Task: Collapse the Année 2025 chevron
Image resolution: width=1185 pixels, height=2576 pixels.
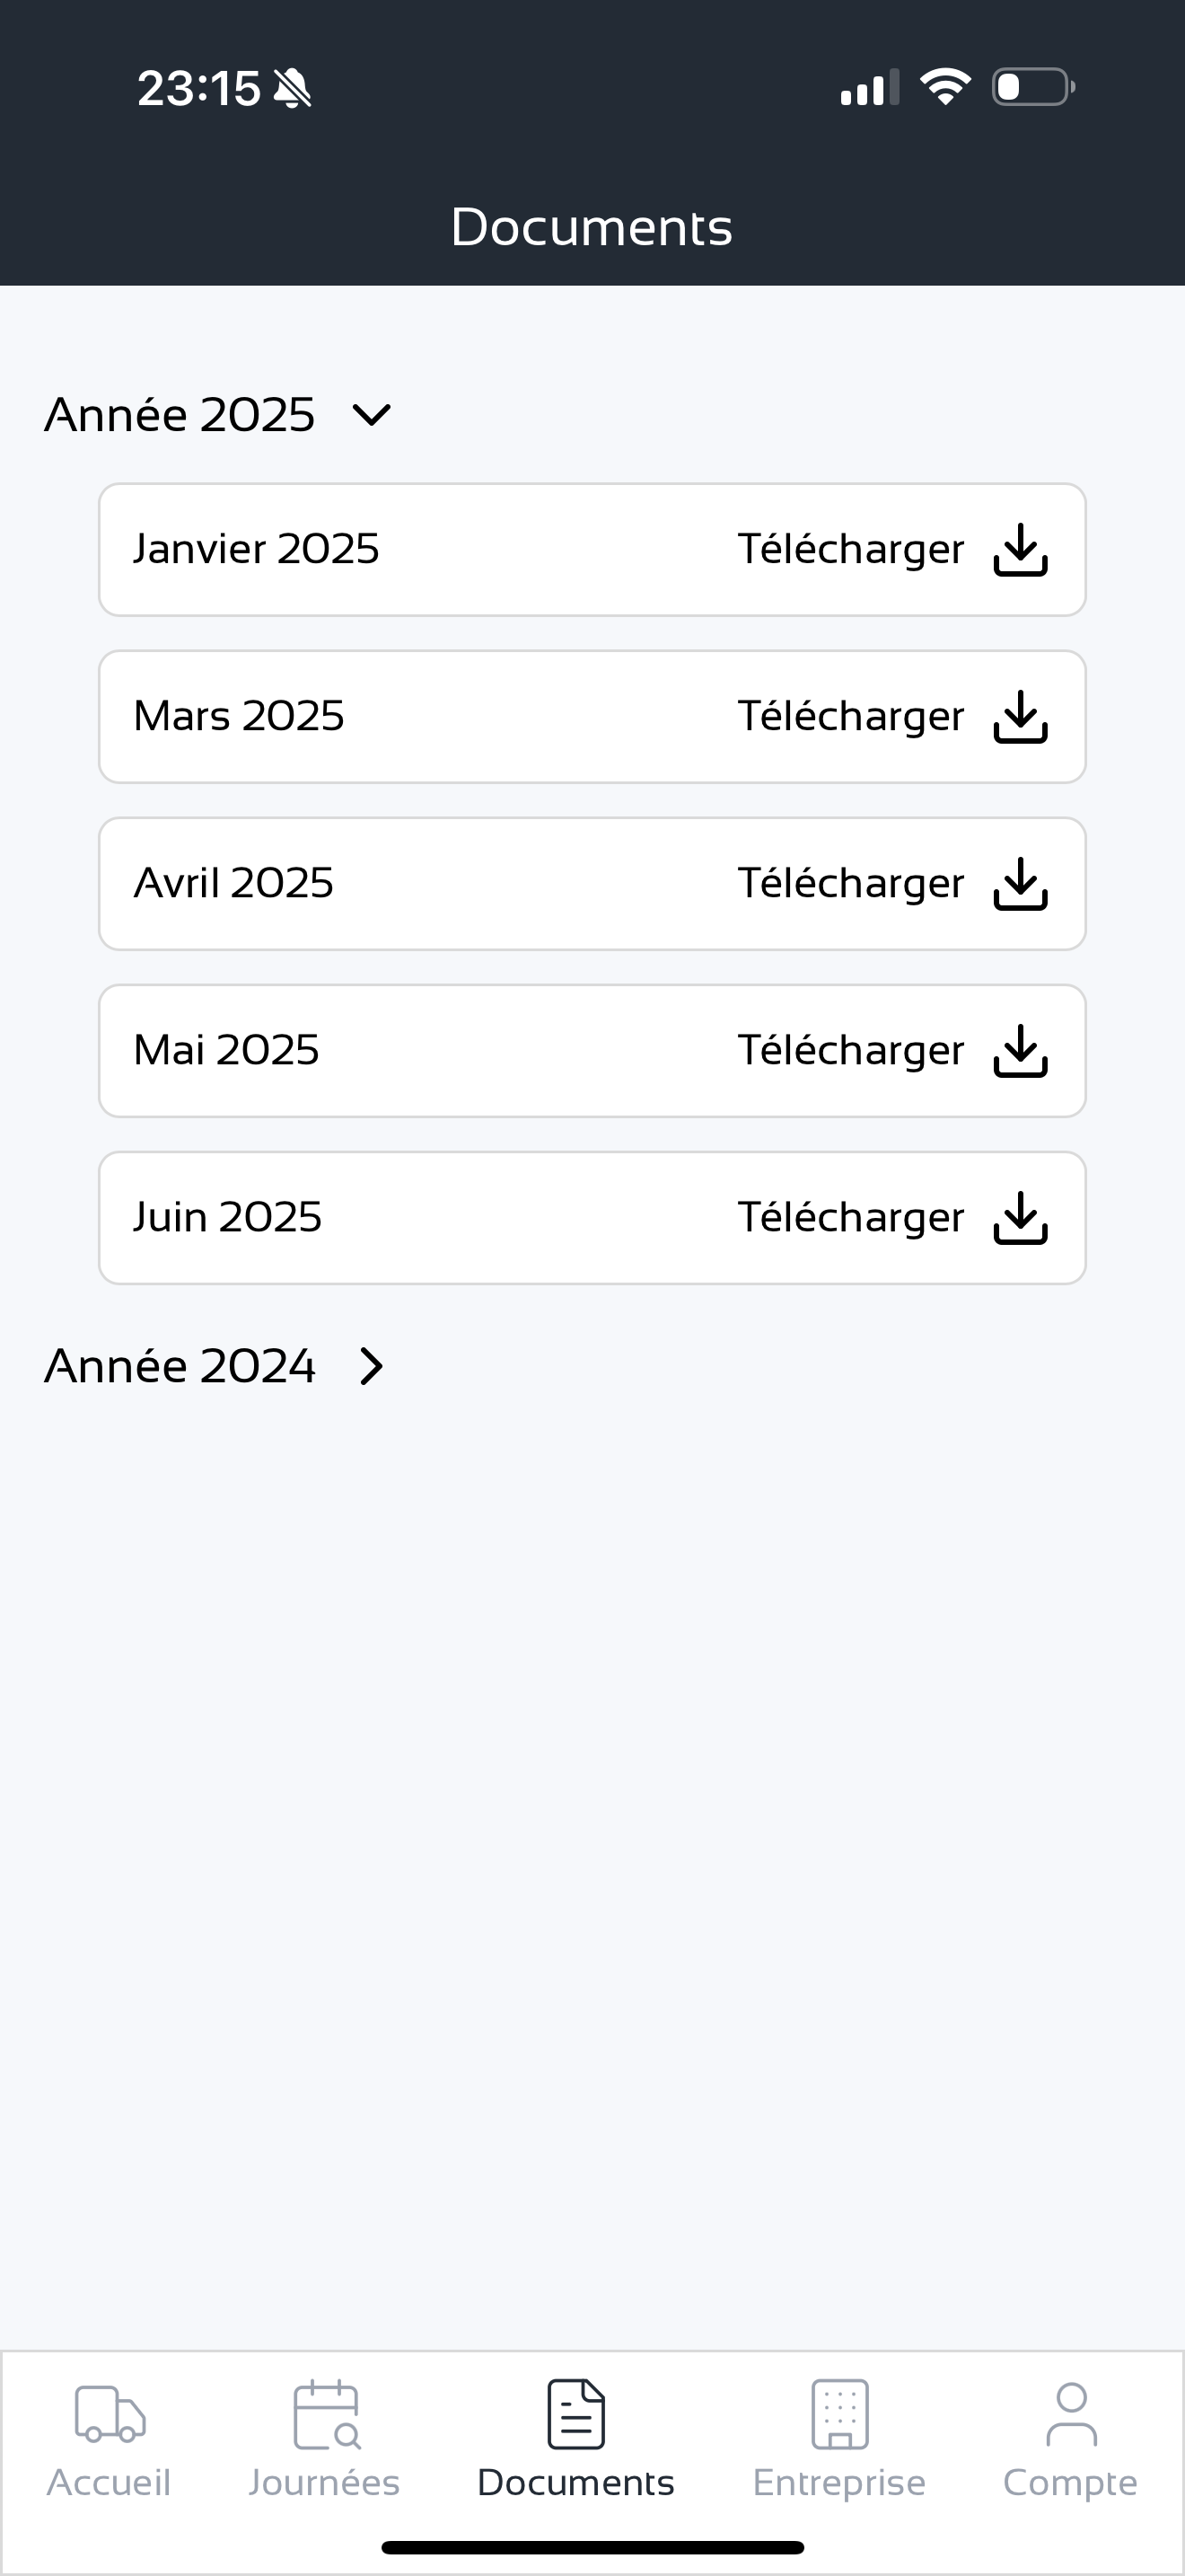Action: pyautogui.click(x=372, y=415)
